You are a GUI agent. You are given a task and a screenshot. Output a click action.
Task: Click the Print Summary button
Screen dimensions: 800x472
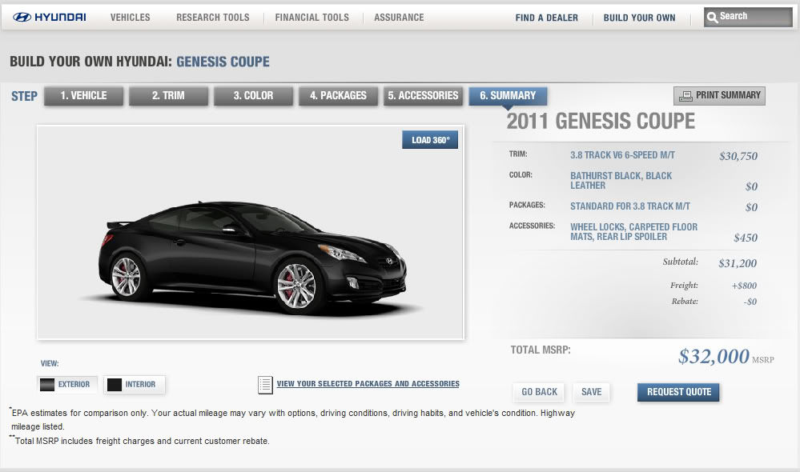coord(719,96)
